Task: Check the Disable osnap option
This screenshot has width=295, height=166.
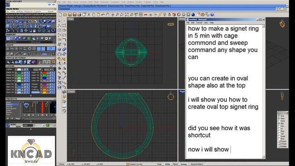Action: [x=279, y=146]
